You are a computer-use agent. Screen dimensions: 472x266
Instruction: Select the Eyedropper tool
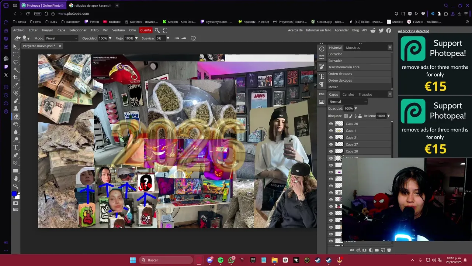click(16, 85)
